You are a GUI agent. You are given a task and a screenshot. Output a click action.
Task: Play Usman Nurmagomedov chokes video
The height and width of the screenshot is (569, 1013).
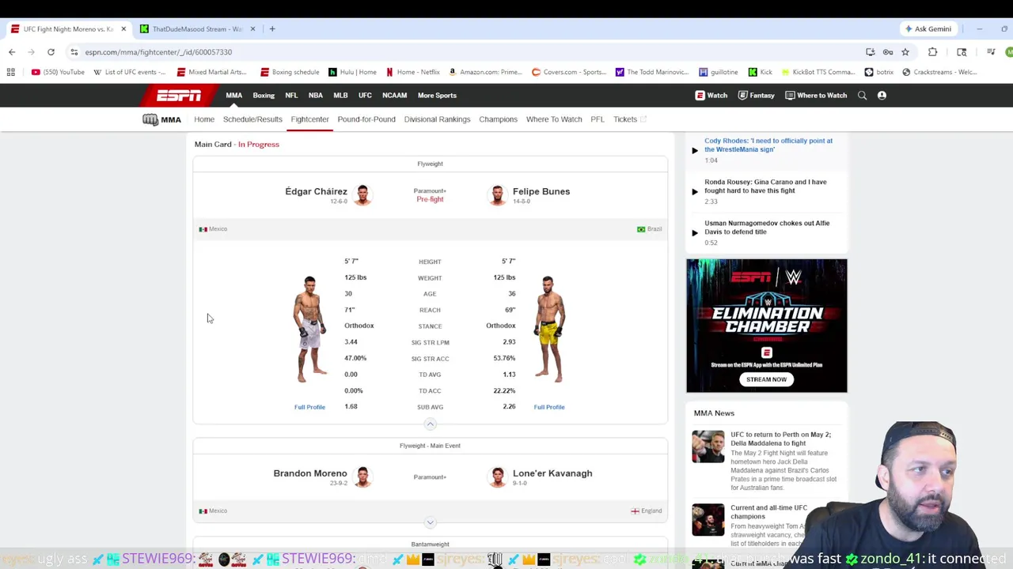pos(695,232)
